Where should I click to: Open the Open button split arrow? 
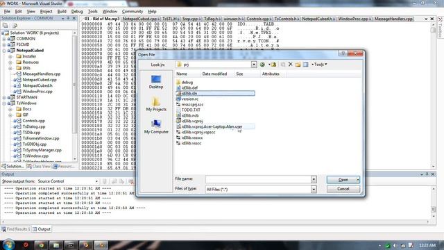[x=358, y=180]
